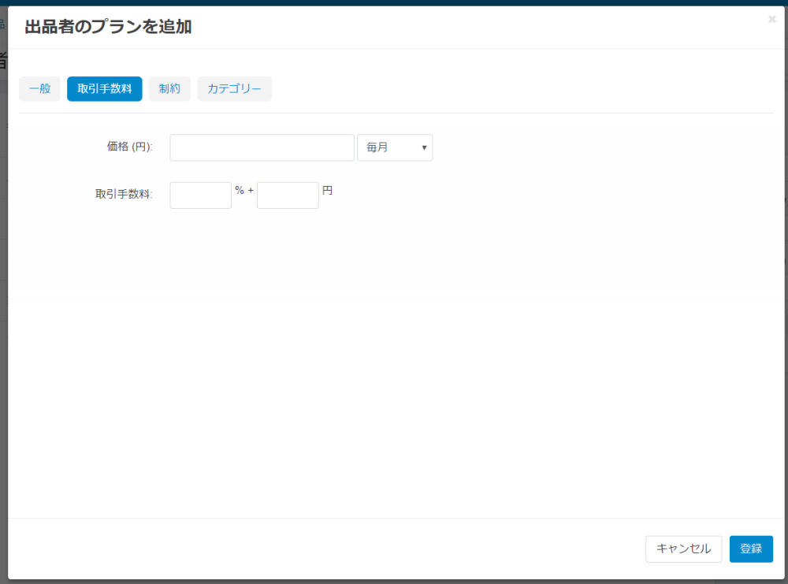The width and height of the screenshot is (788, 584).
Task: Switch to the 一般 tab
Action: (39, 89)
